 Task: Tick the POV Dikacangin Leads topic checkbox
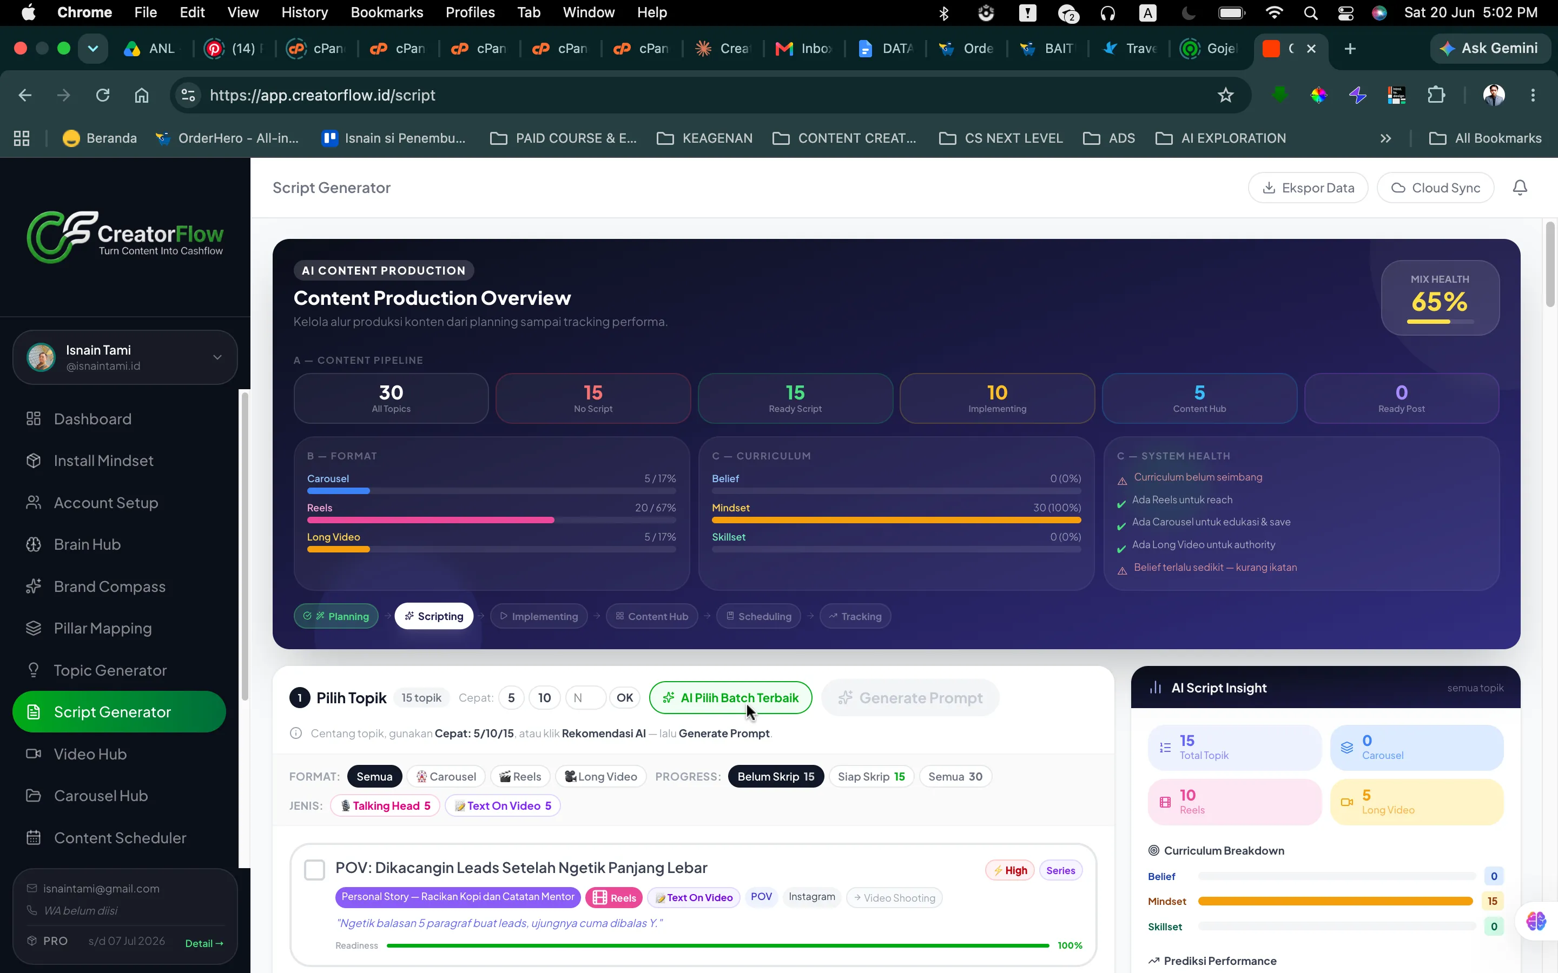pos(314,869)
